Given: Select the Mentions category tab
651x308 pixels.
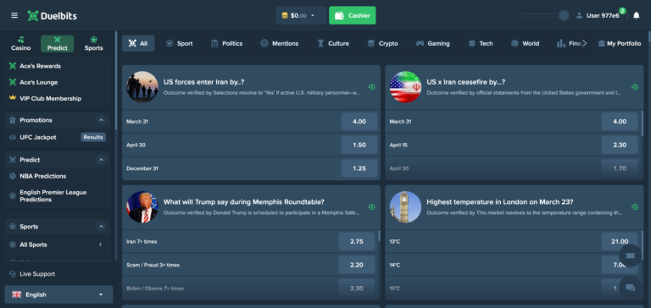Looking at the screenshot, I should tap(280, 43).
